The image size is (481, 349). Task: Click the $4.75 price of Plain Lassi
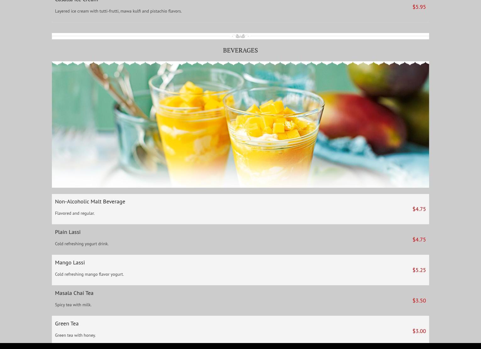click(419, 240)
